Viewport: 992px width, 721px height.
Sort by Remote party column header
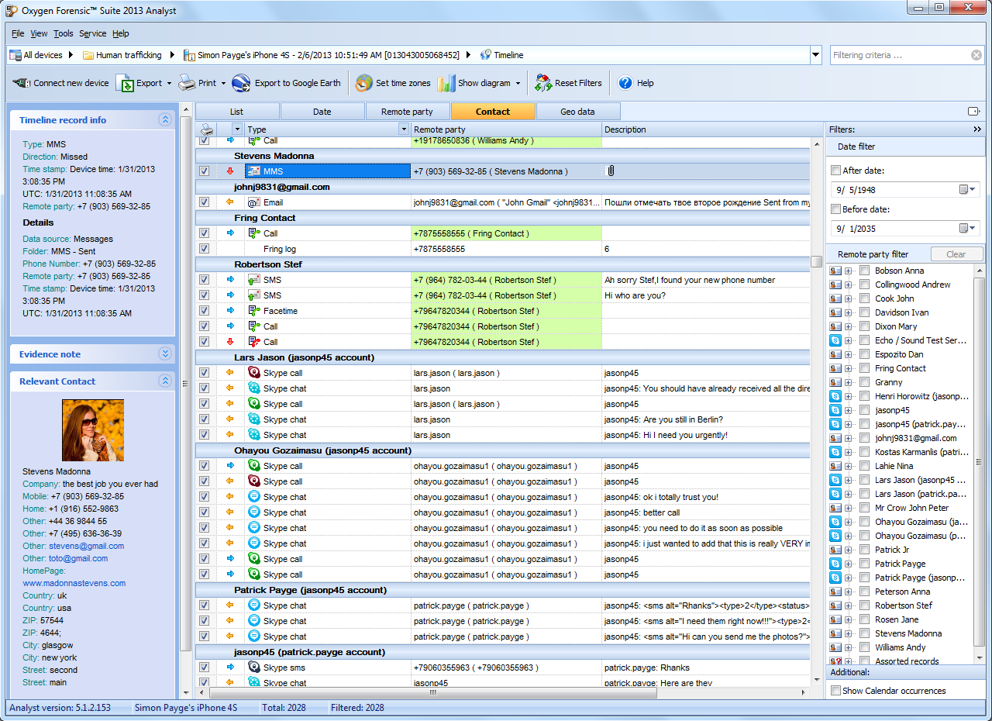[506, 129]
